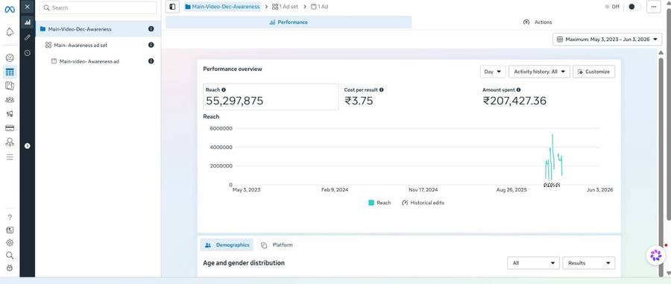Click the ₹3.75 cost per result value
The height and width of the screenshot is (284, 671).
point(359,101)
